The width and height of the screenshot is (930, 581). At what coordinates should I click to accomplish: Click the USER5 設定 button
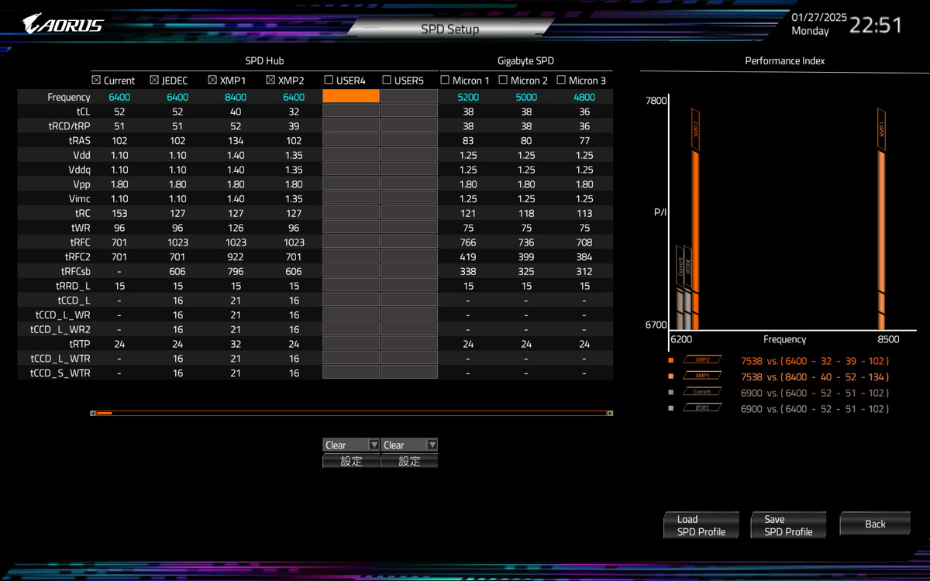pos(409,461)
